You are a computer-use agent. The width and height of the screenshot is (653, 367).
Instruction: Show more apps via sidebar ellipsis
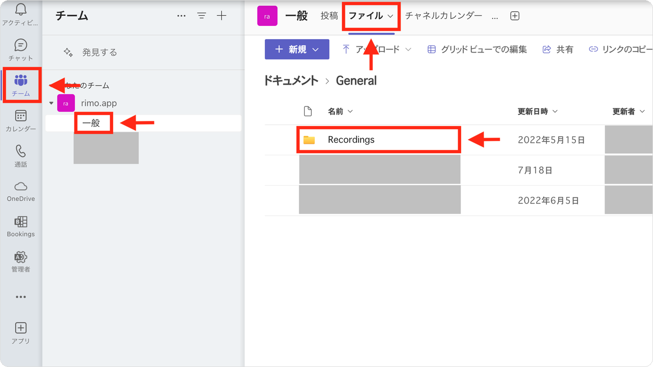click(20, 297)
